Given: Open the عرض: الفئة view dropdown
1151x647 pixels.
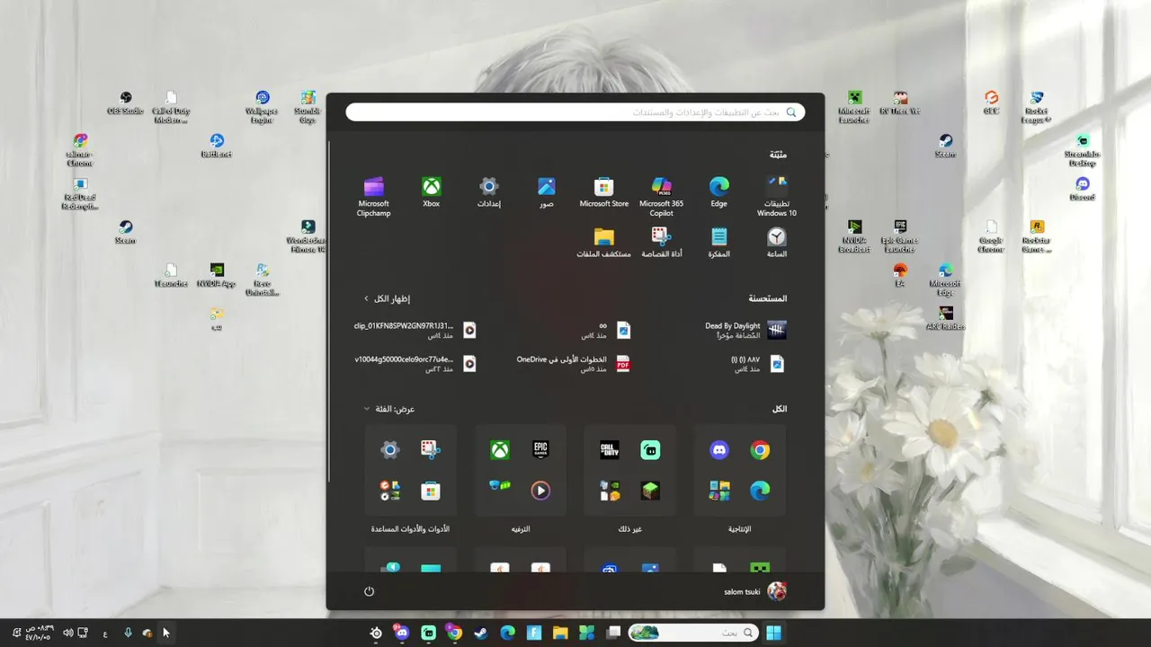Looking at the screenshot, I should [389, 409].
